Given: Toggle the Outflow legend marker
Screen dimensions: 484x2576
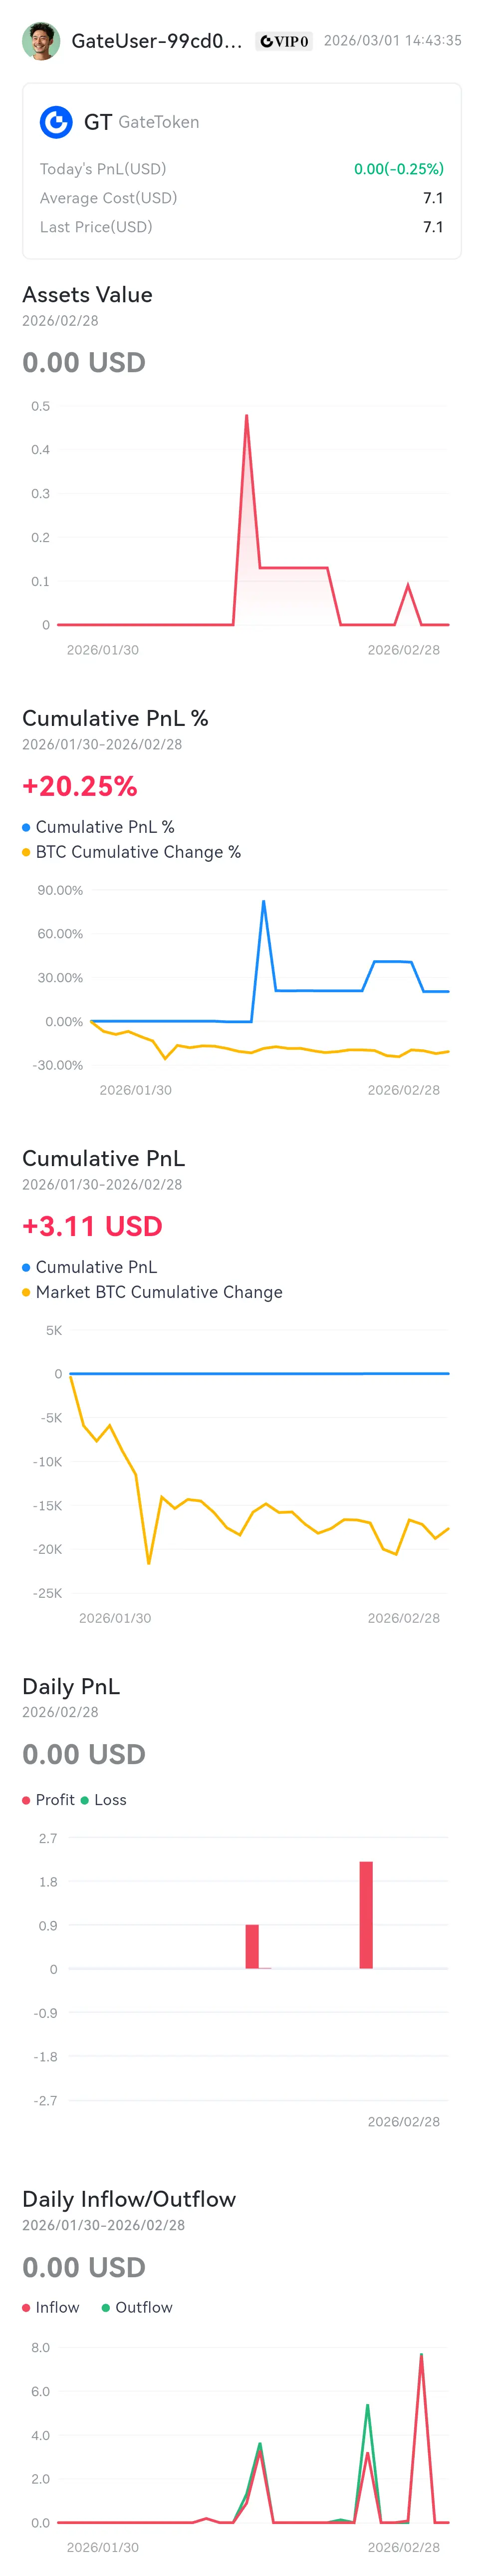Looking at the screenshot, I should [106, 2307].
